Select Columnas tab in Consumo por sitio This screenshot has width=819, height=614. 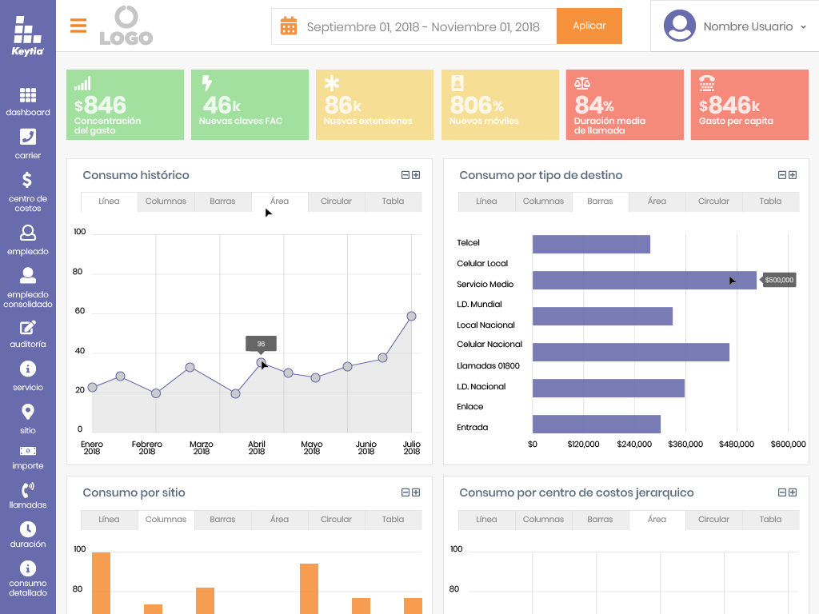(x=166, y=520)
